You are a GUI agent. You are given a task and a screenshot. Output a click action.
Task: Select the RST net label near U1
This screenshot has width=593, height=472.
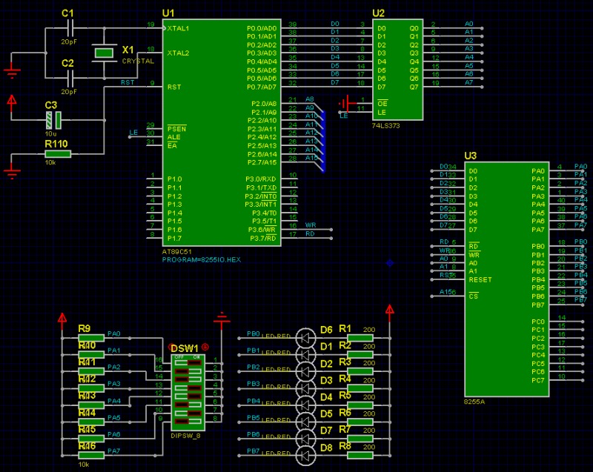click(x=127, y=83)
